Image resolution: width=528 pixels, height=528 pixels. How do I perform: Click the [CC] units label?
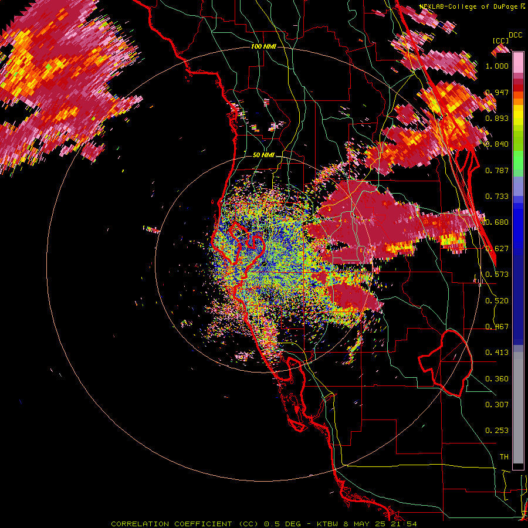(500, 40)
